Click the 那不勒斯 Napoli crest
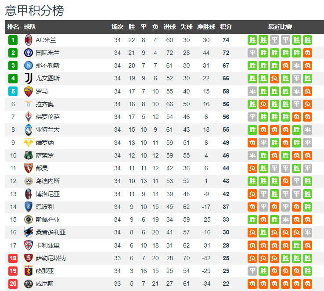 click(x=28, y=66)
